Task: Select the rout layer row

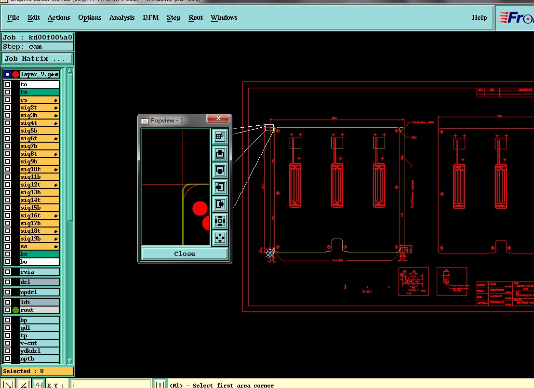Action: [x=39, y=310]
